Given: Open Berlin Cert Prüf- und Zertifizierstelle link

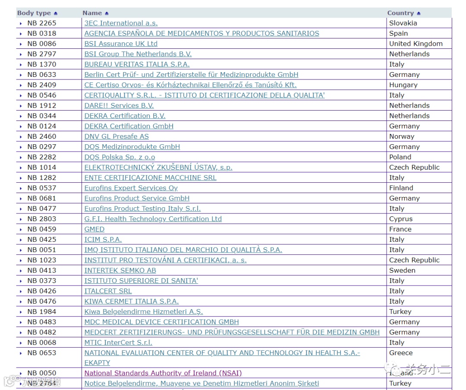Looking at the screenshot, I should tap(192, 75).
